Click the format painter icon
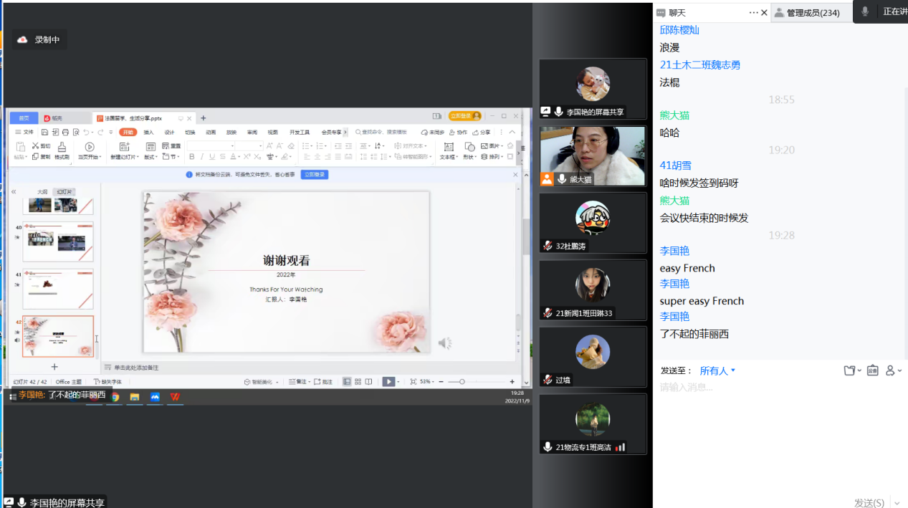Viewport: 908px width, 508px height. [x=62, y=150]
